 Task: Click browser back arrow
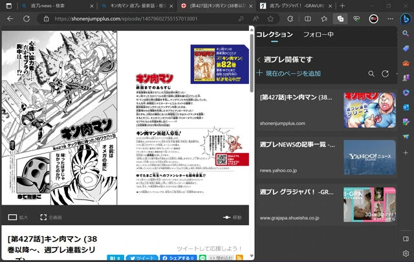10,19
